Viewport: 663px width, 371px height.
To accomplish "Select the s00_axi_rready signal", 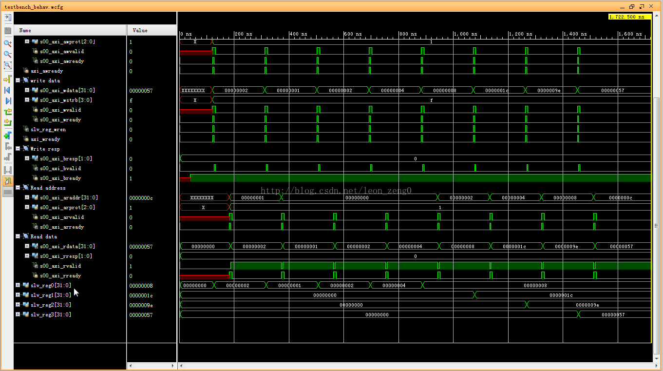I will (x=60, y=276).
